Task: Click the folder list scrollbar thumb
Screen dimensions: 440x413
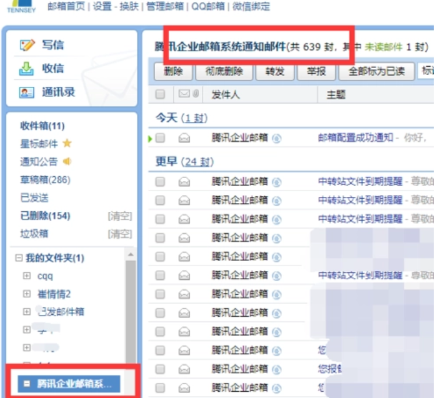Action: click(x=131, y=311)
